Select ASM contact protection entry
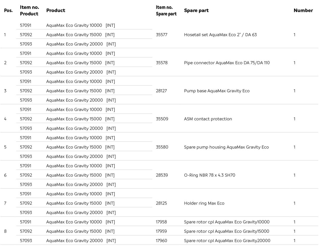Image resolution: width=319 pixels, height=247 pixels. [x=208, y=119]
